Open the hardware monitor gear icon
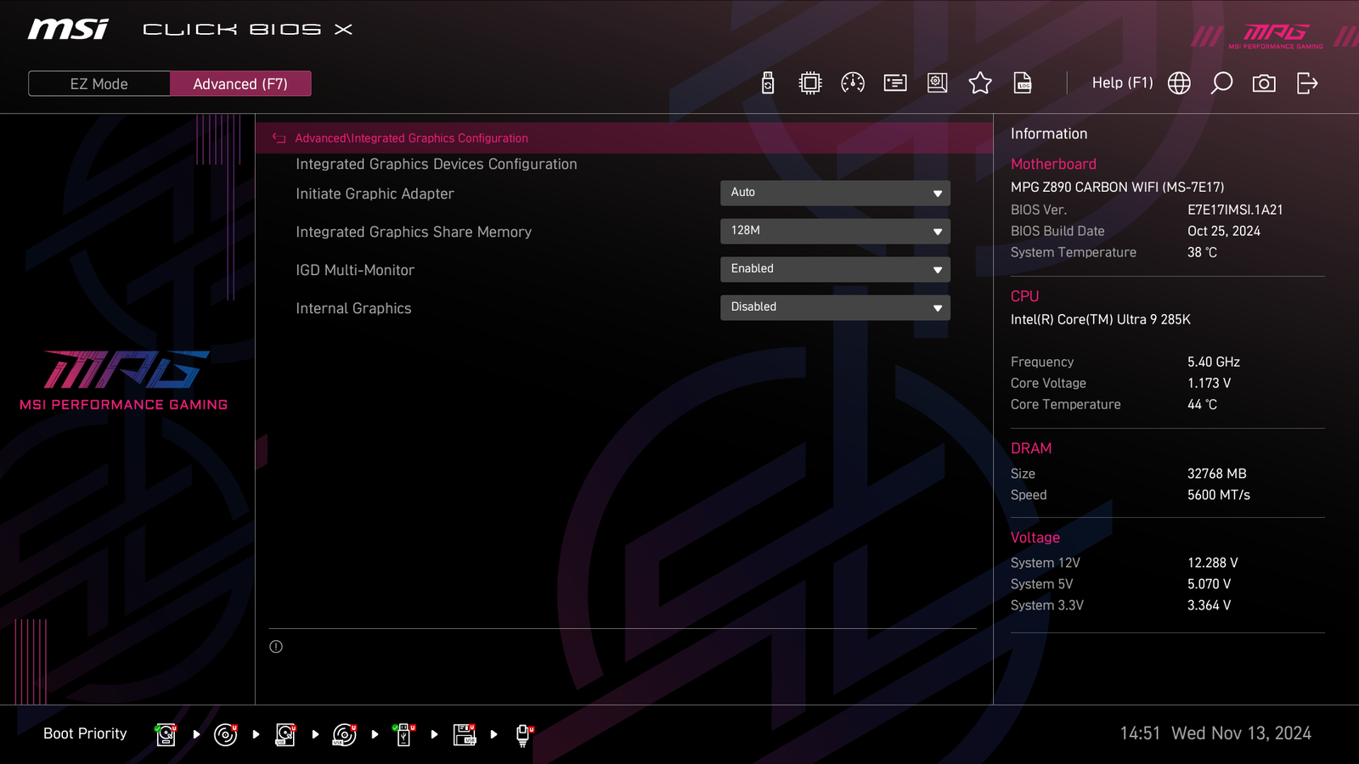This screenshot has width=1359, height=764. (x=938, y=83)
